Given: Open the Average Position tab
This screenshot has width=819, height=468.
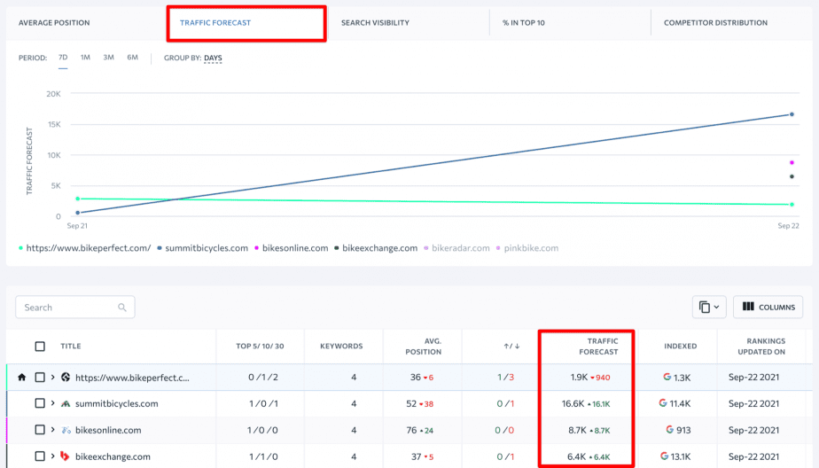Looking at the screenshot, I should pyautogui.click(x=54, y=23).
